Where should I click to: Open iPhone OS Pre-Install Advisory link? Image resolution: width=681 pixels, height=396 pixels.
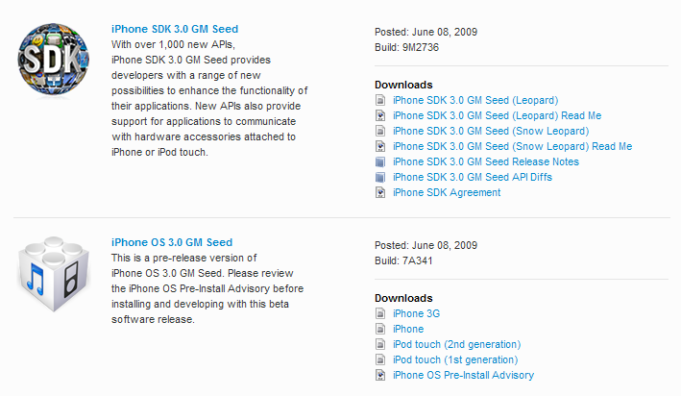point(463,375)
